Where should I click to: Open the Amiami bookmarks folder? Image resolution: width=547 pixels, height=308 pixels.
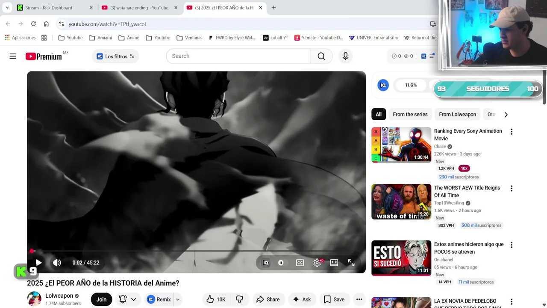click(100, 38)
